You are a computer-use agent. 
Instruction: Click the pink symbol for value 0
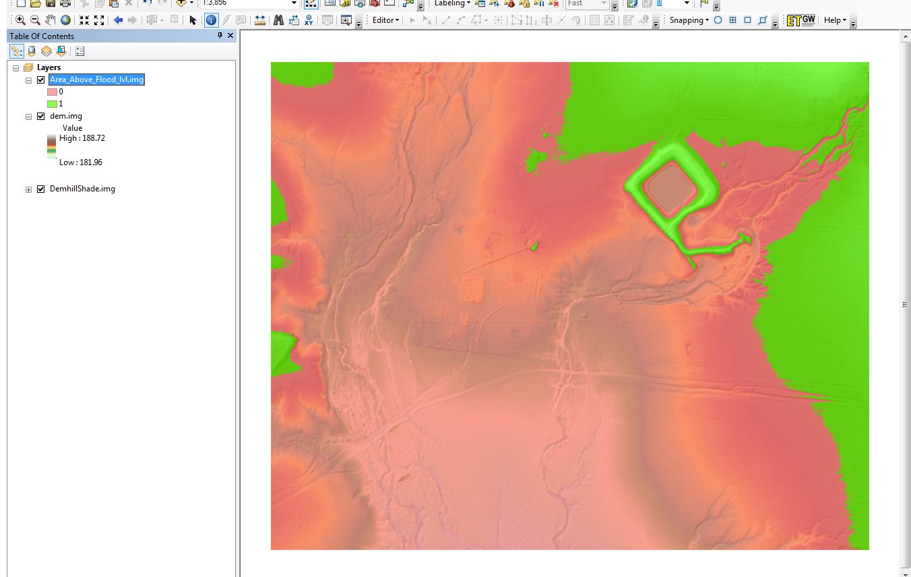coord(52,92)
